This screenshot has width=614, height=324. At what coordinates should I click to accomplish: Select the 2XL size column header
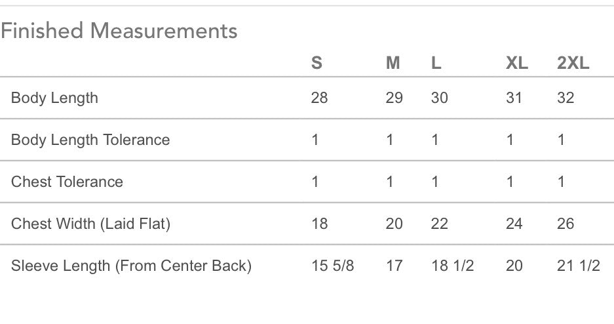[573, 63]
